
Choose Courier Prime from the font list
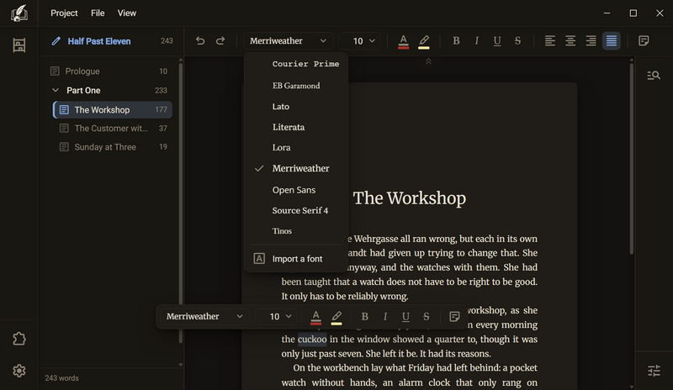(296, 64)
